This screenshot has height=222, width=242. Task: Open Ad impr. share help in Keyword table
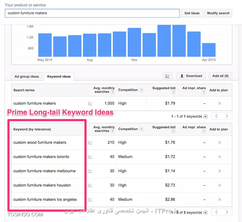204,131
